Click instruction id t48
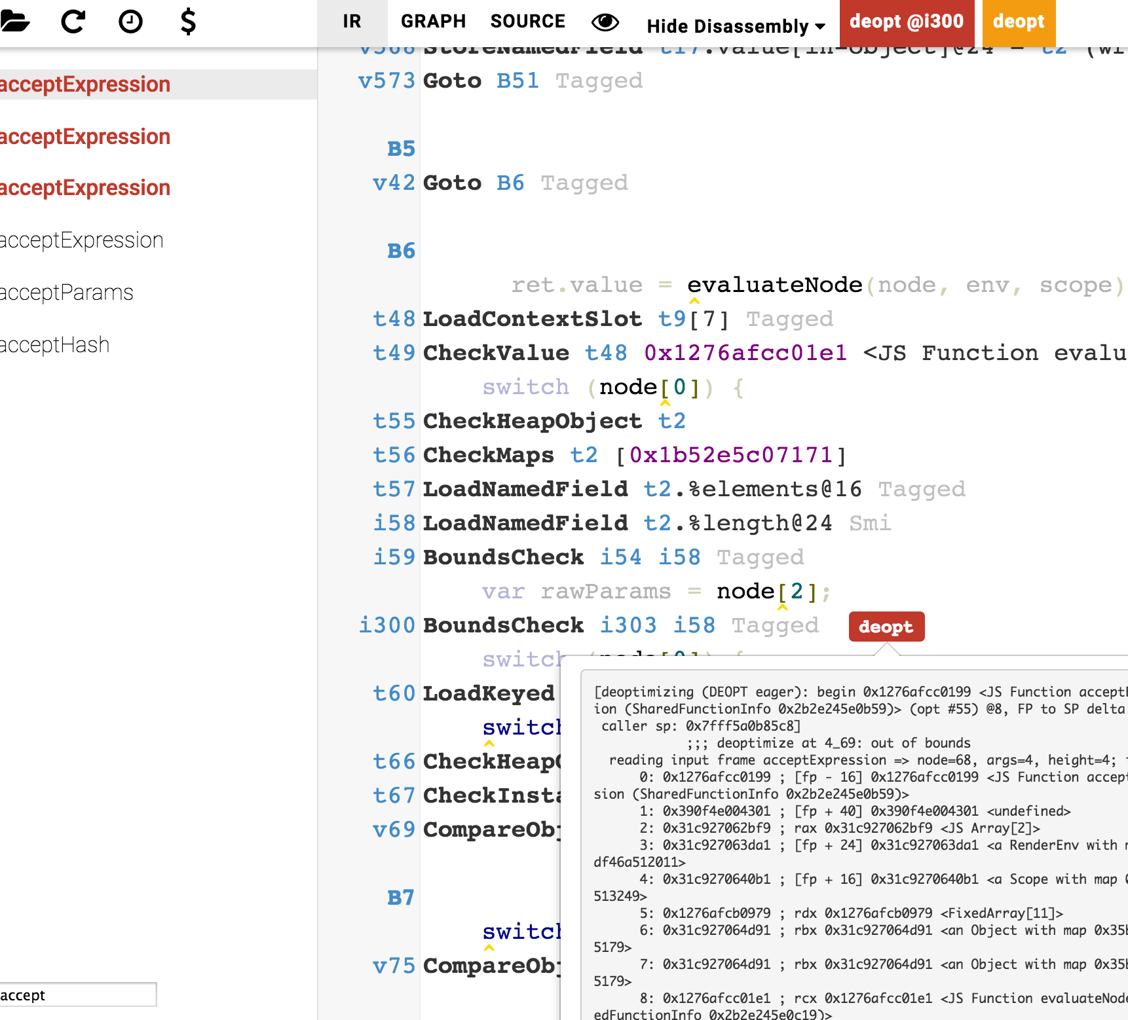 (394, 319)
